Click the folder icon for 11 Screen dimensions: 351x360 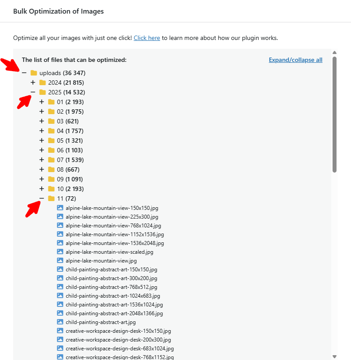tap(51, 198)
